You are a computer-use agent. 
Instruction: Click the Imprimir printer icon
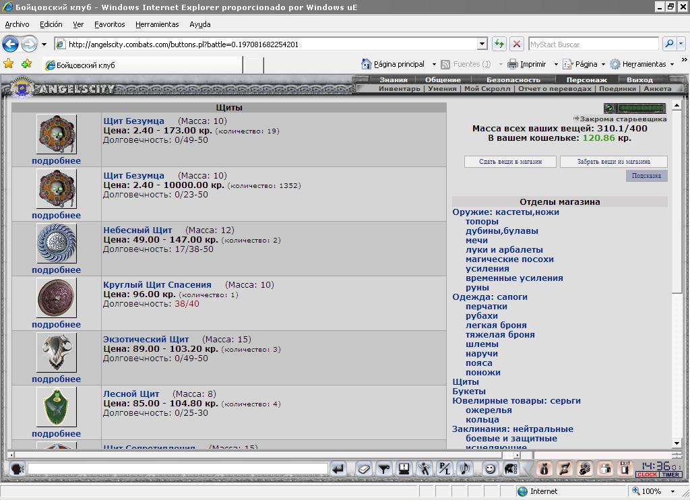513,64
